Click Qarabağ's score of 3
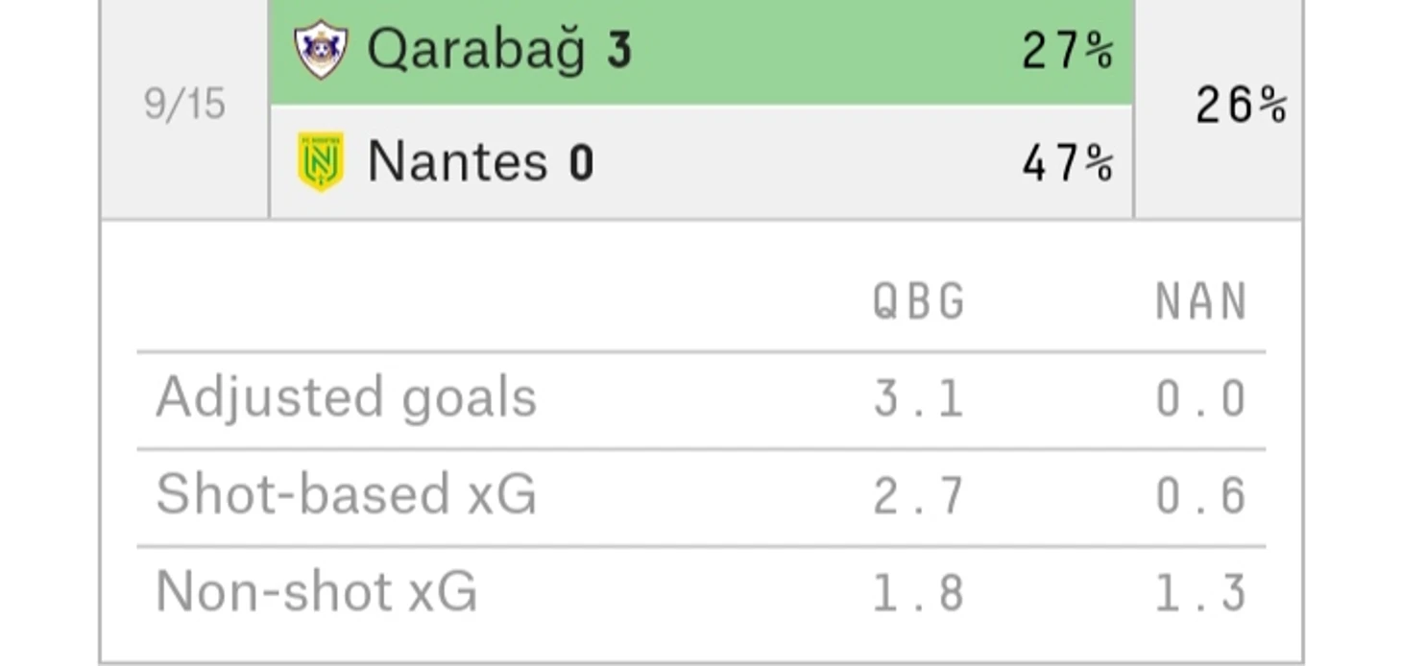 coord(619,50)
